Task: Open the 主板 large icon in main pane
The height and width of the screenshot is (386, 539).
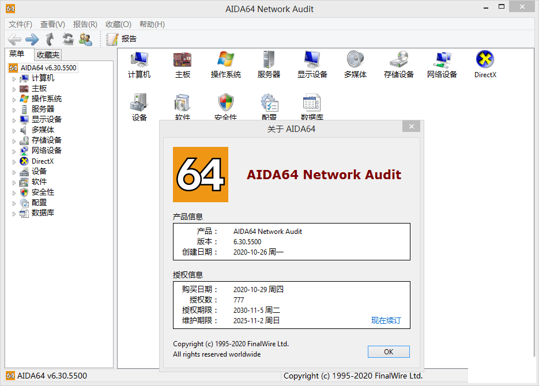Action: (183, 65)
